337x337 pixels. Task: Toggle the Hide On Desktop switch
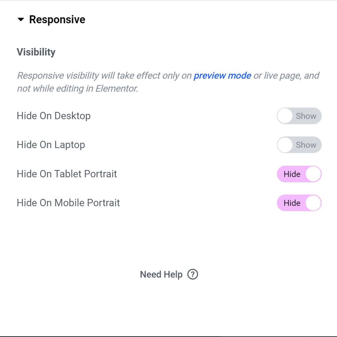click(299, 116)
